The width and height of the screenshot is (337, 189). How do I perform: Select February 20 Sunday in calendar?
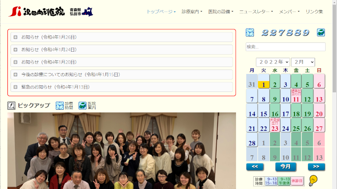coord(319,110)
